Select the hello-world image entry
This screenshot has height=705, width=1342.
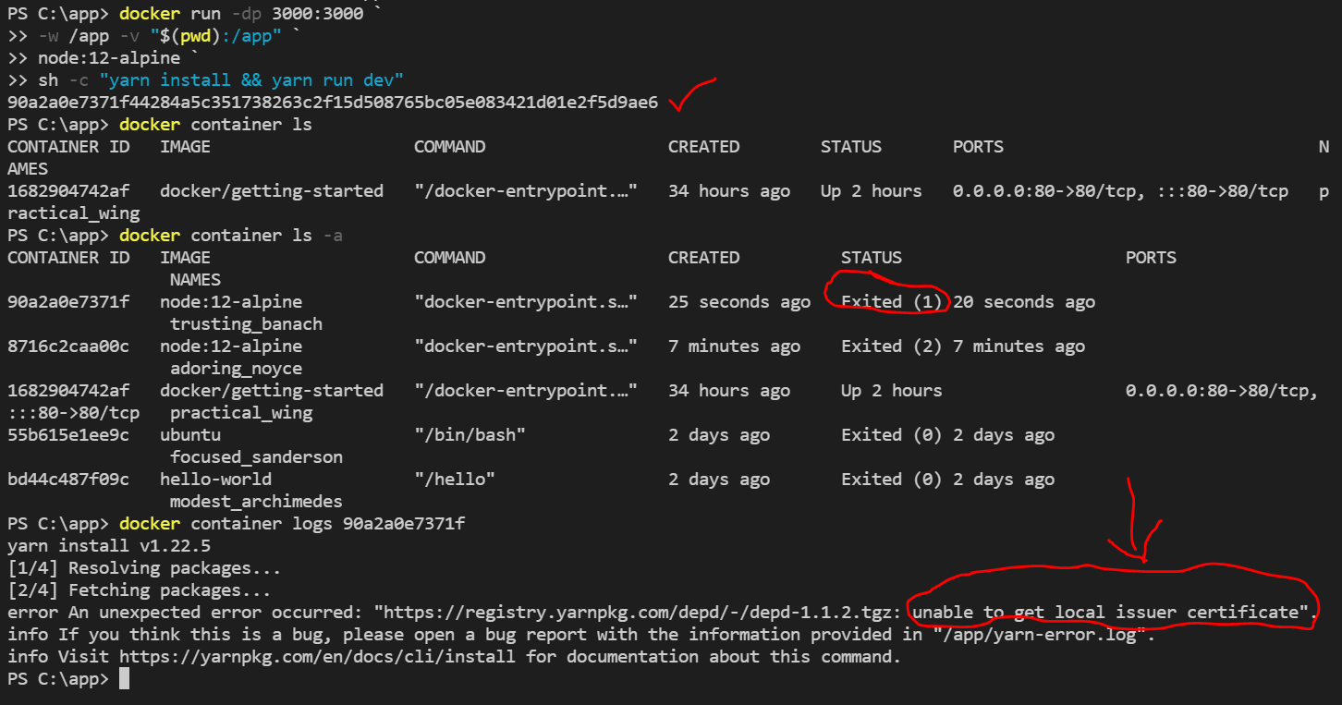215,479
